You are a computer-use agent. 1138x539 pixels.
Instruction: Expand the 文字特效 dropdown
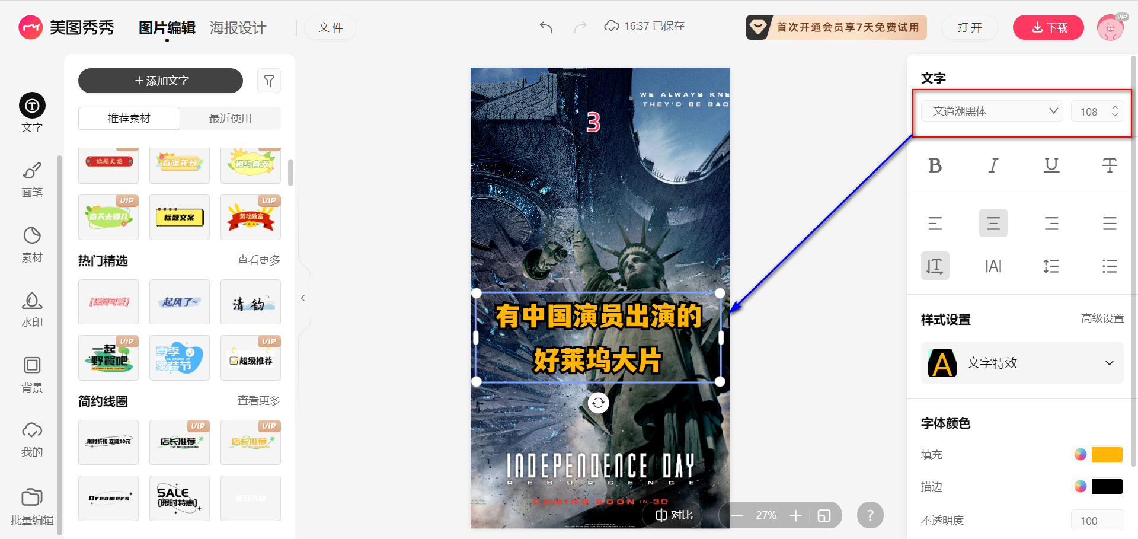[x=1022, y=363]
